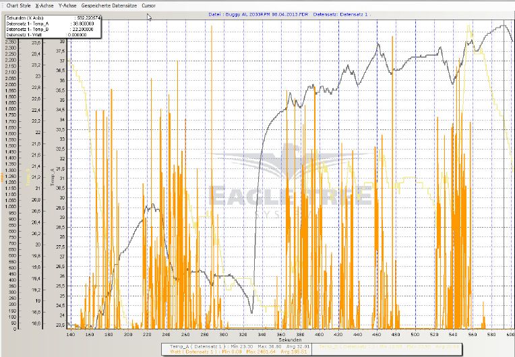Select the Temp_A legend entry

point(239,346)
